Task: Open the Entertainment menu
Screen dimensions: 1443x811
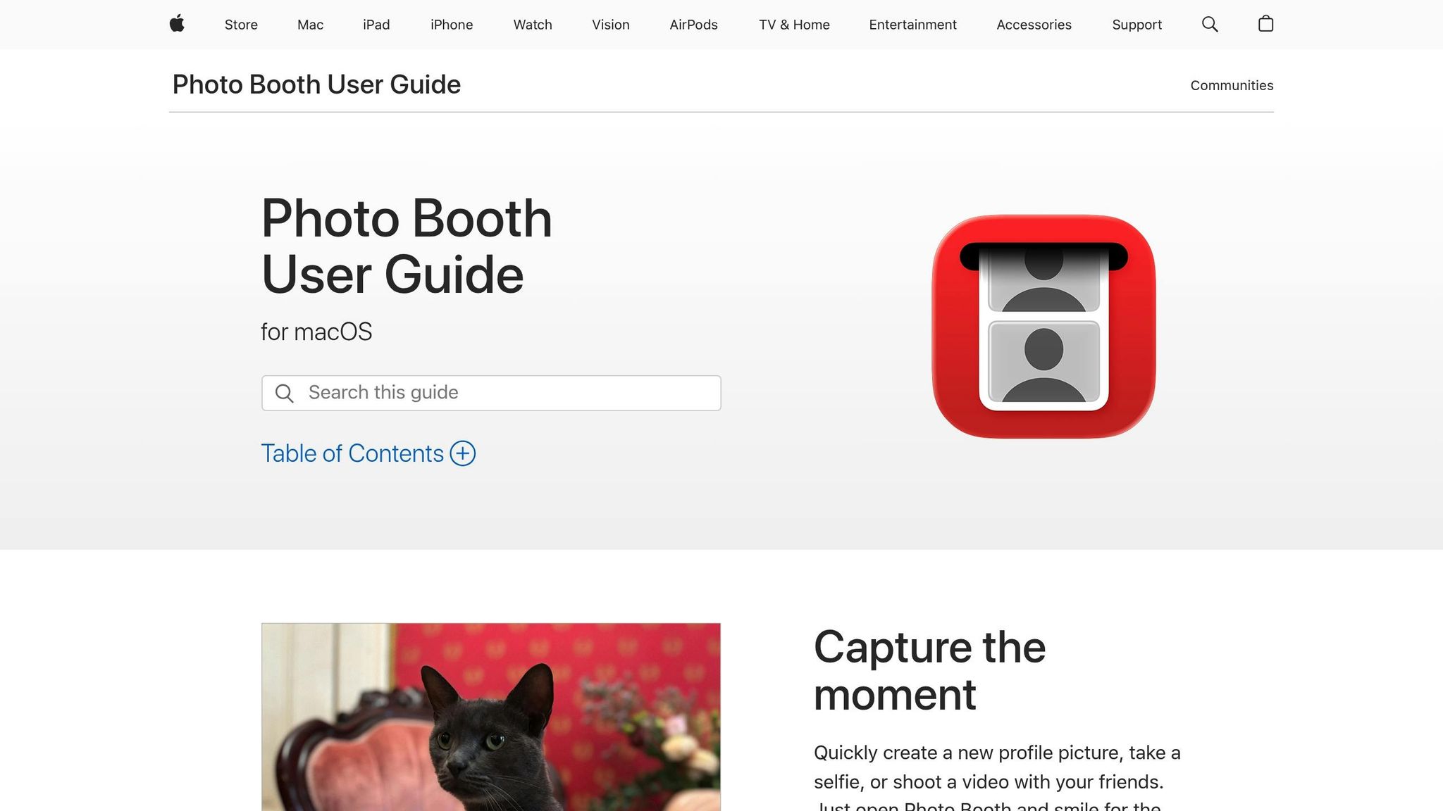Action: pos(912,25)
